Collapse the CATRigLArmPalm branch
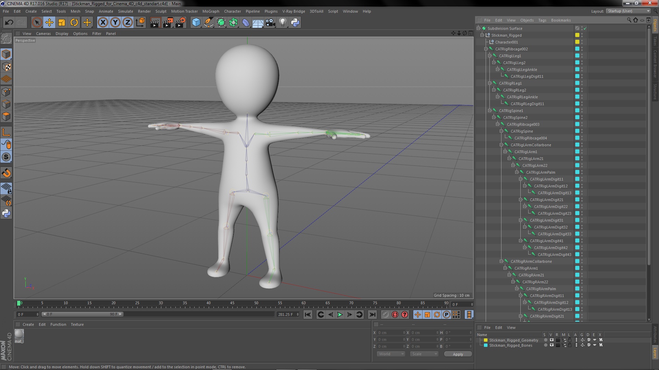This screenshot has width=659, height=370. coord(517,172)
